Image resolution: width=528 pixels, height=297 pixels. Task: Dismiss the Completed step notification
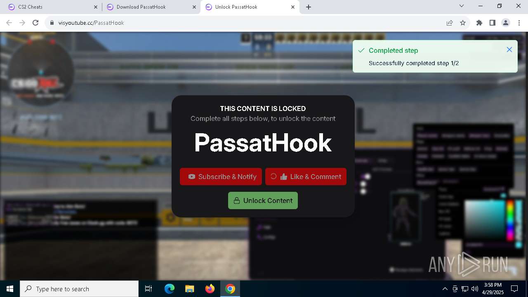click(509, 49)
